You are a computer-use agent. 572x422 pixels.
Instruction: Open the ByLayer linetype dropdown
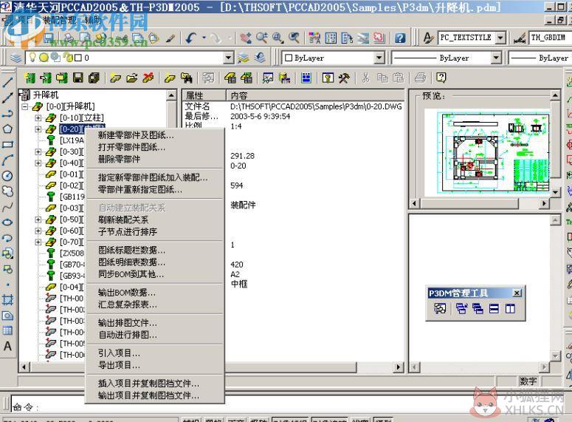(496, 58)
